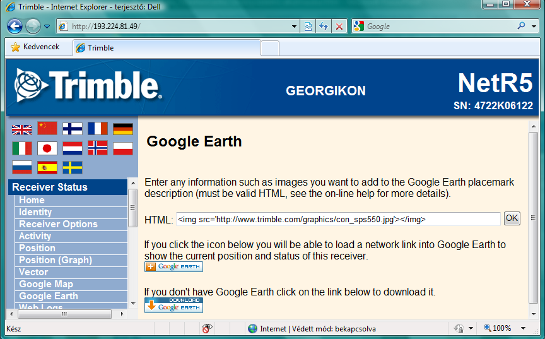Open a new blank tab
Image resolution: width=545 pixels, height=339 pixels.
pyautogui.click(x=270, y=49)
